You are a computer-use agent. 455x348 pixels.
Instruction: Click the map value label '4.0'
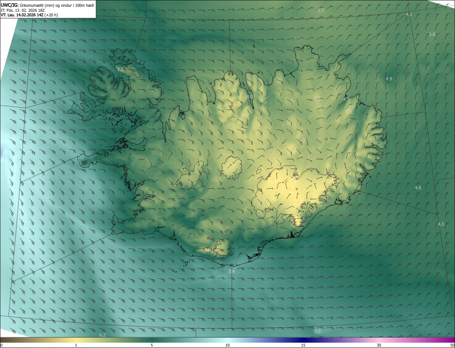tap(250, 96)
